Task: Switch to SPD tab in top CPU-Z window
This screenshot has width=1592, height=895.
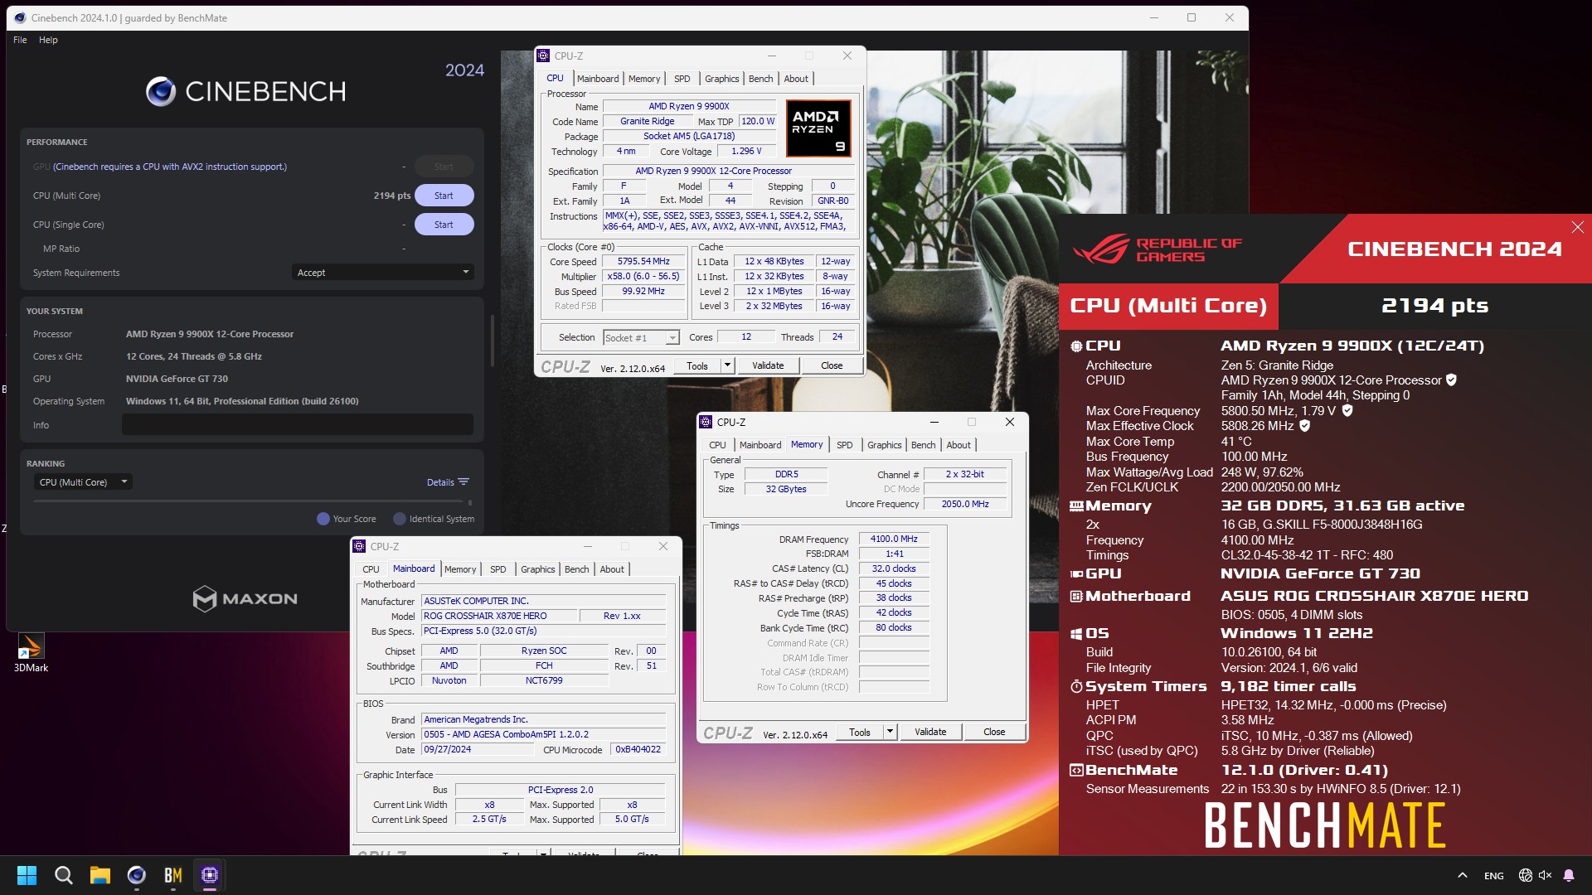Action: 682,79
